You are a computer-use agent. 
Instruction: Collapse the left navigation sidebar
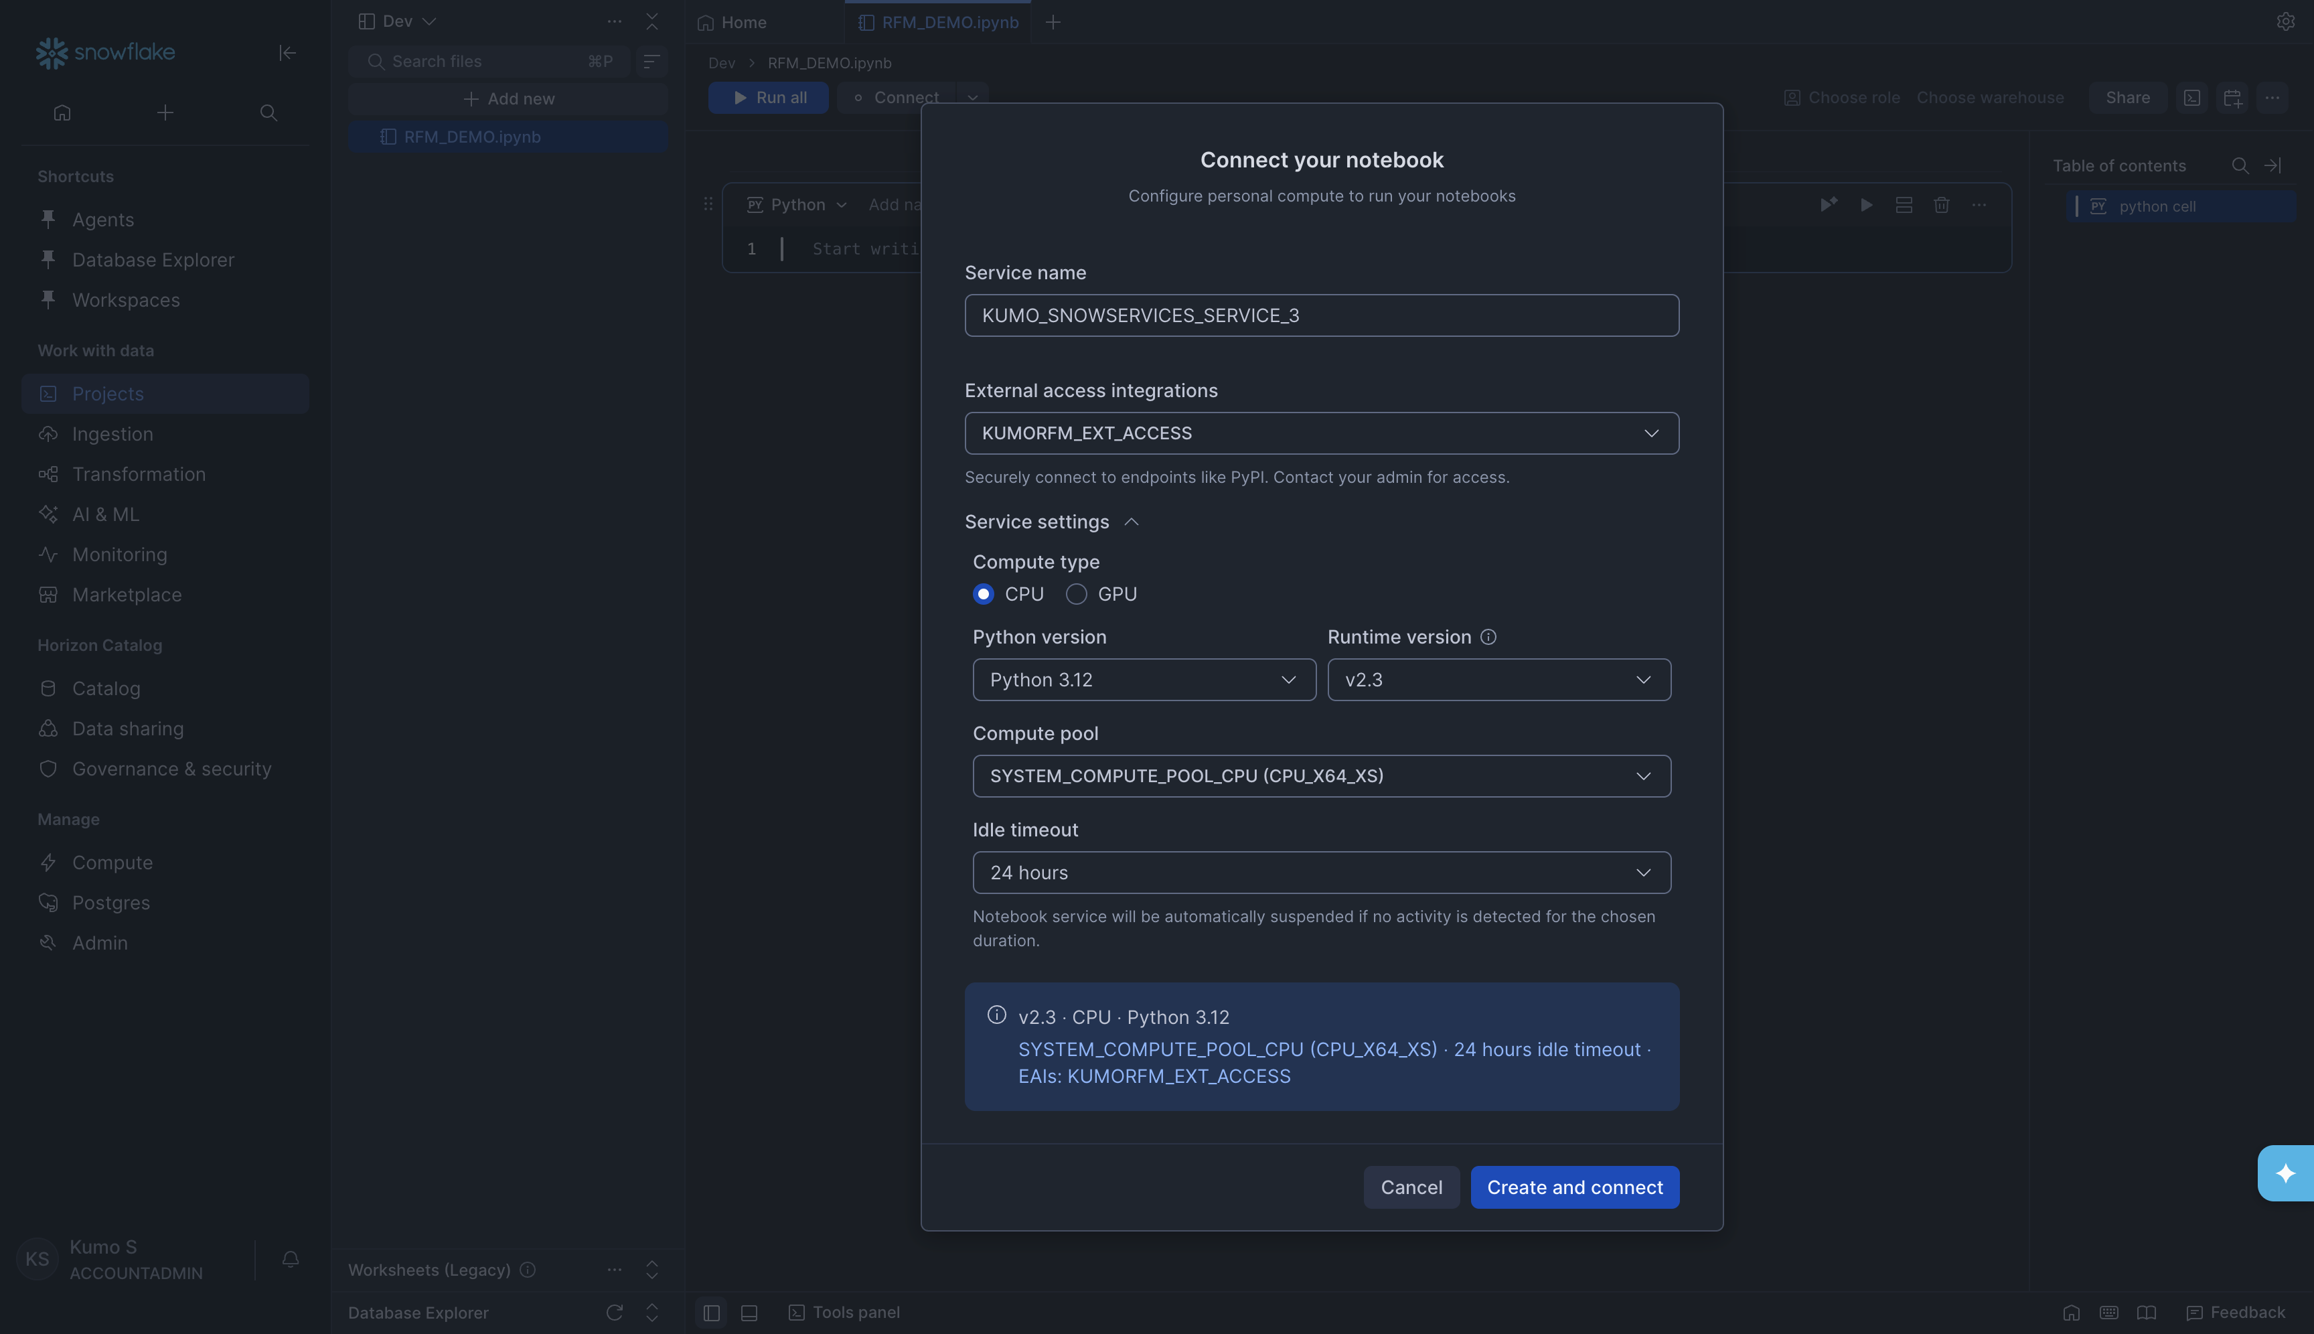(287, 53)
